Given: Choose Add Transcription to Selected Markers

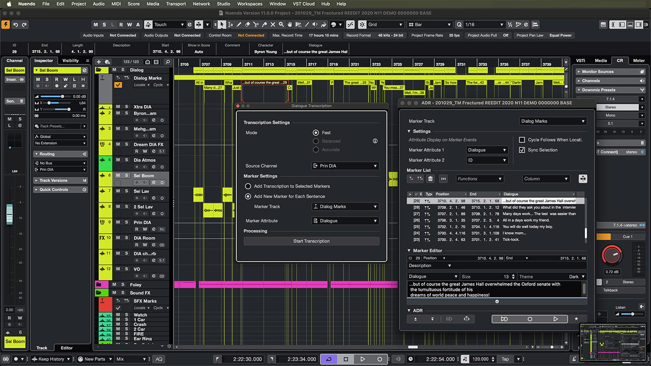Looking at the screenshot, I should [x=248, y=186].
